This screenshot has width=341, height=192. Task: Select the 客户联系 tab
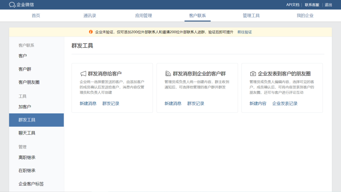pyautogui.click(x=197, y=16)
